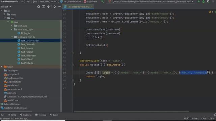216x121 pixels.
Task: Click CRLF line separator in status bar
Action: (x=204, y=119)
